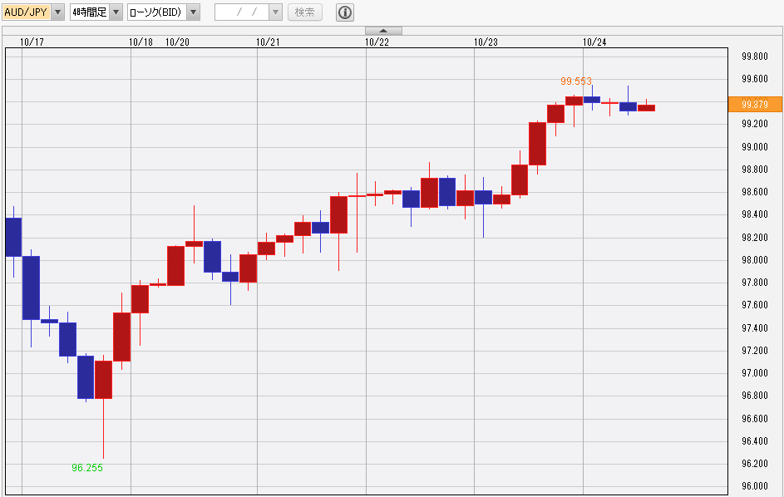
Task: Click the 10/23 date label
Action: [486, 42]
